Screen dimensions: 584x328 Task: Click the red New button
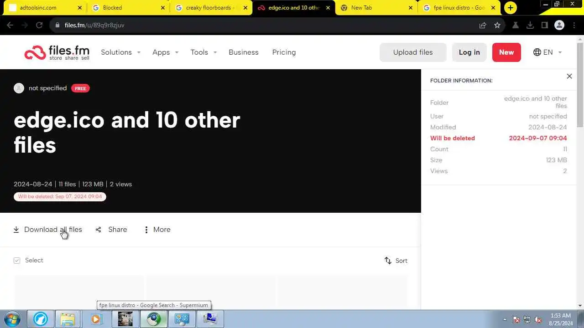click(506, 52)
